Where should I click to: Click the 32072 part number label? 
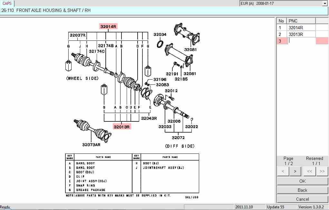178,138
